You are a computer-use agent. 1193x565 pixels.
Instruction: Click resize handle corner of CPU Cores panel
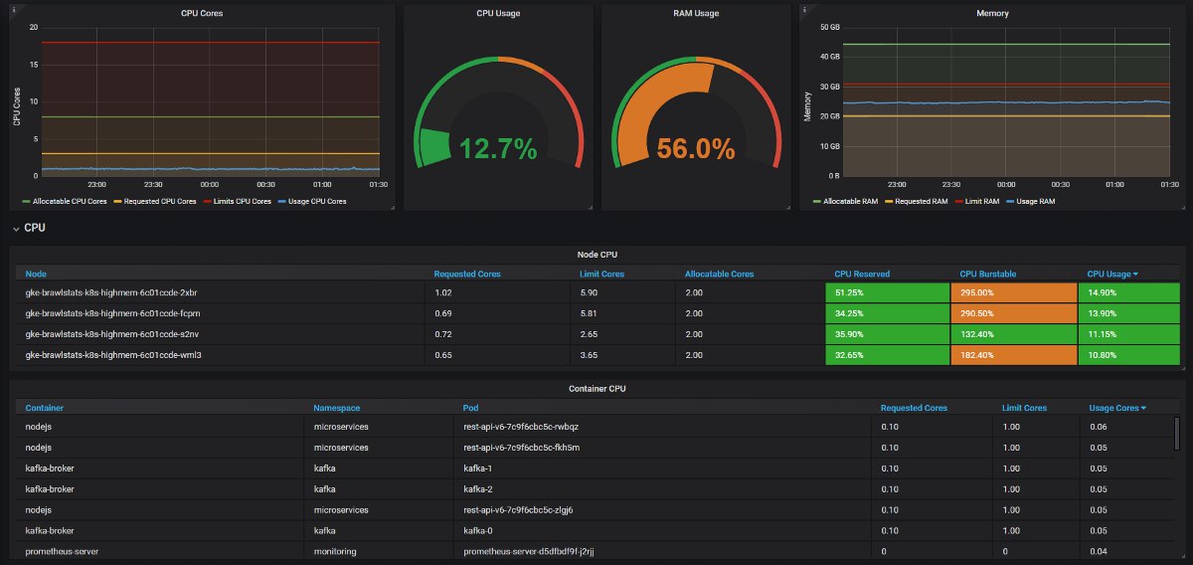[x=392, y=207]
